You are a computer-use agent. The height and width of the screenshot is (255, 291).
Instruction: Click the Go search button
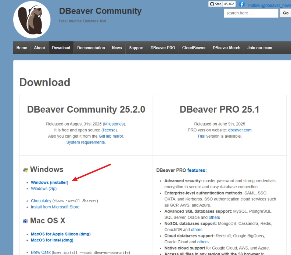(285, 13)
